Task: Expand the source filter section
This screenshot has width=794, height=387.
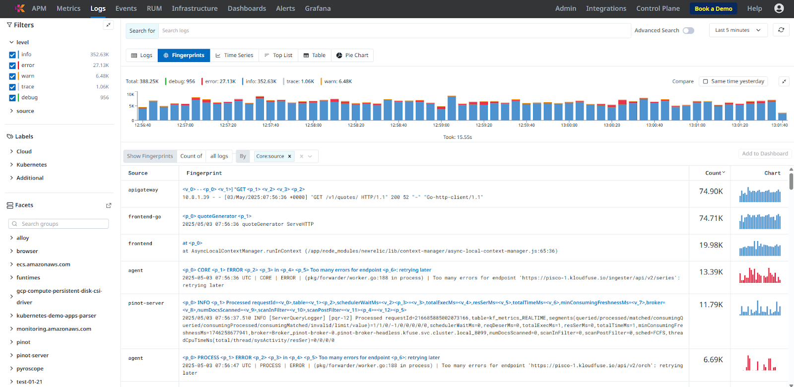Action: click(11, 111)
